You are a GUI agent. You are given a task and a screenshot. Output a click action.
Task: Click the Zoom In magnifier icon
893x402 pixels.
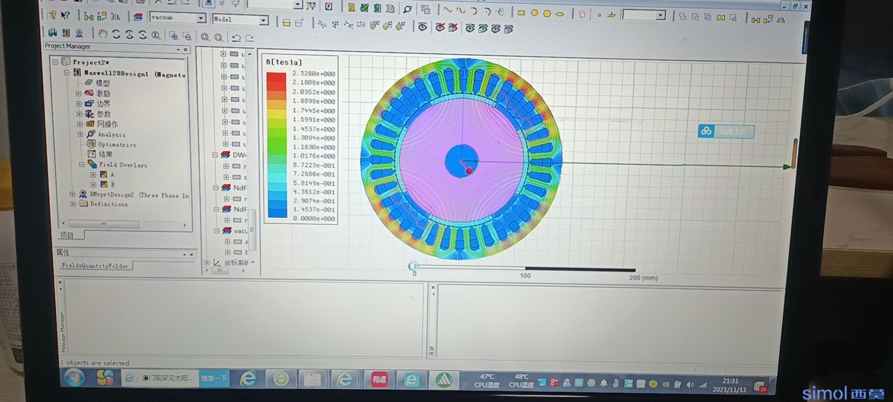click(x=173, y=36)
